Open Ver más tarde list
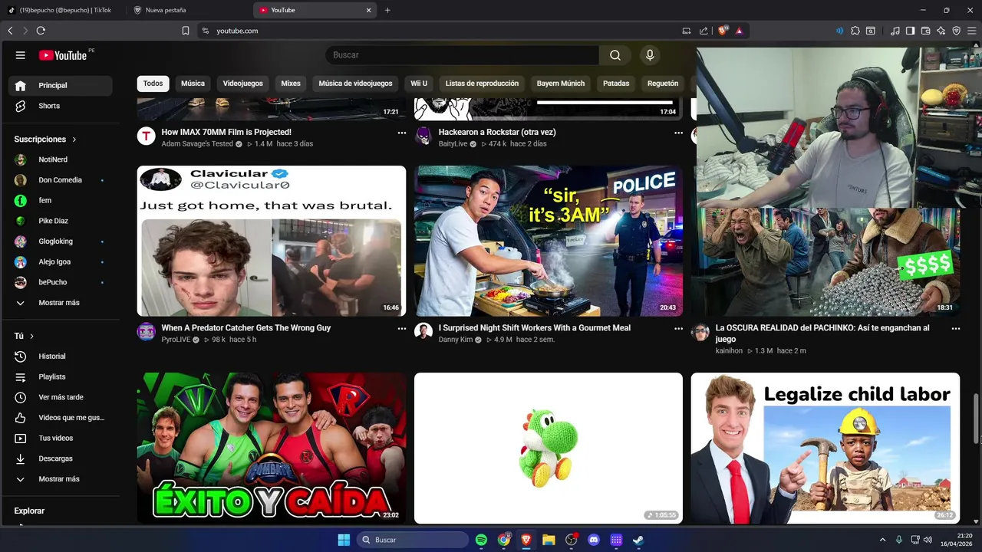 pos(60,397)
